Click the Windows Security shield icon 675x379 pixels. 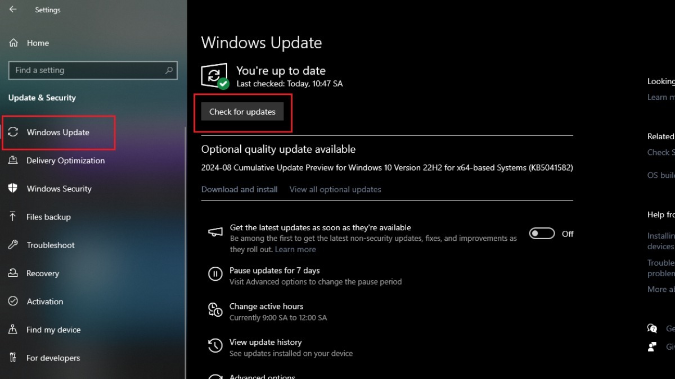13,189
